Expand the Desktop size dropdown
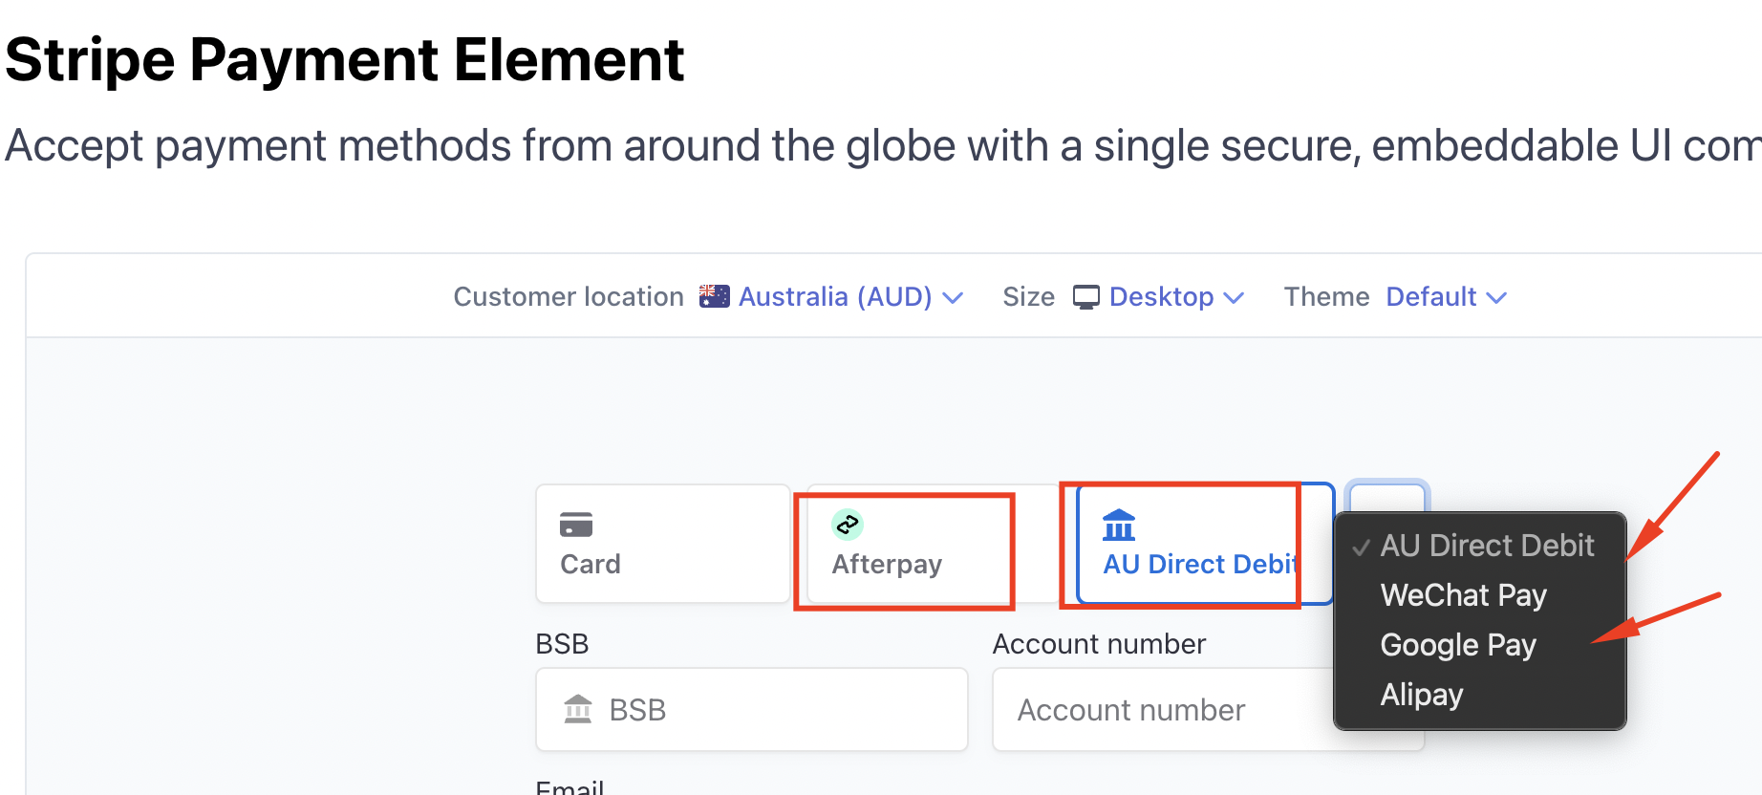 tap(1176, 297)
